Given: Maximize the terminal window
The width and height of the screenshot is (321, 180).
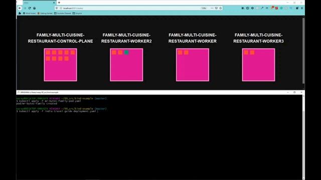Looking at the screenshot, I should (x=294, y=92).
